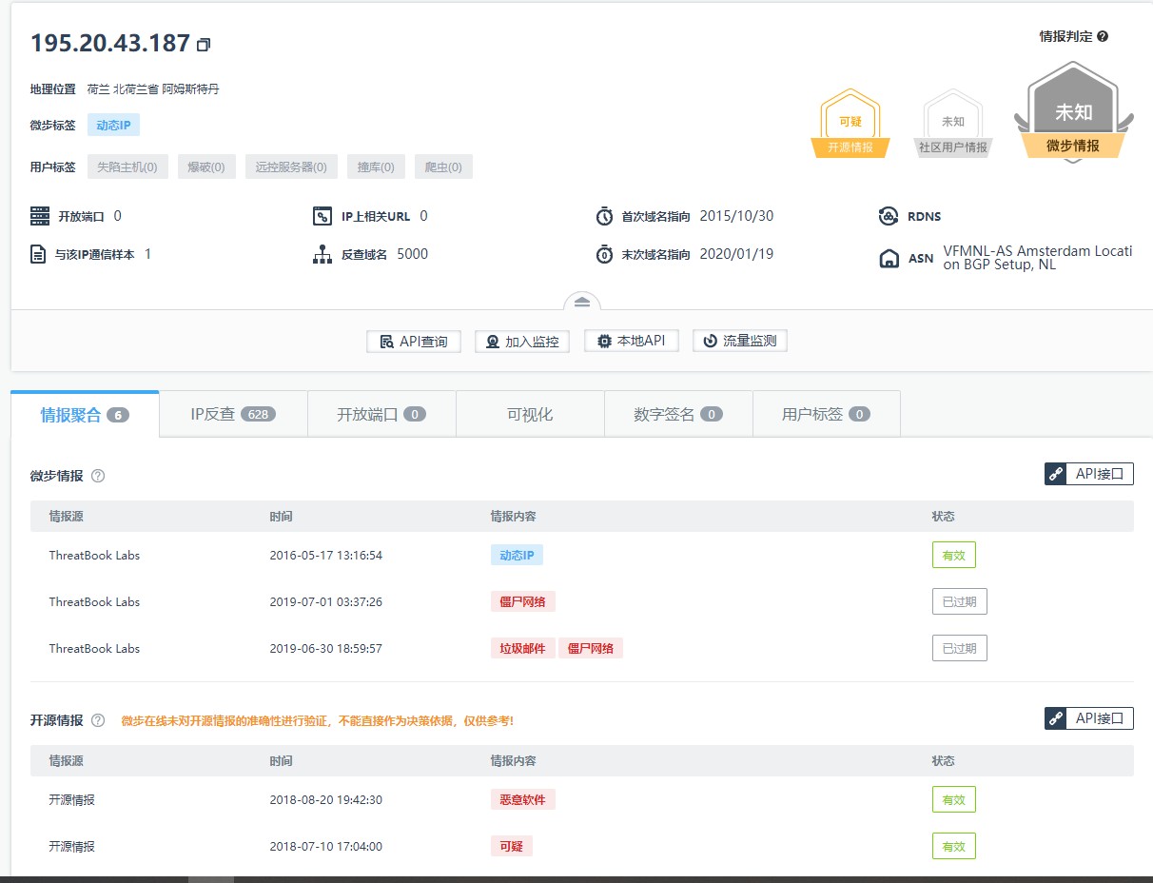Click the ASN value VFMNL-AS Amsterdam
Screen dimensions: 1153x883
(1037, 258)
